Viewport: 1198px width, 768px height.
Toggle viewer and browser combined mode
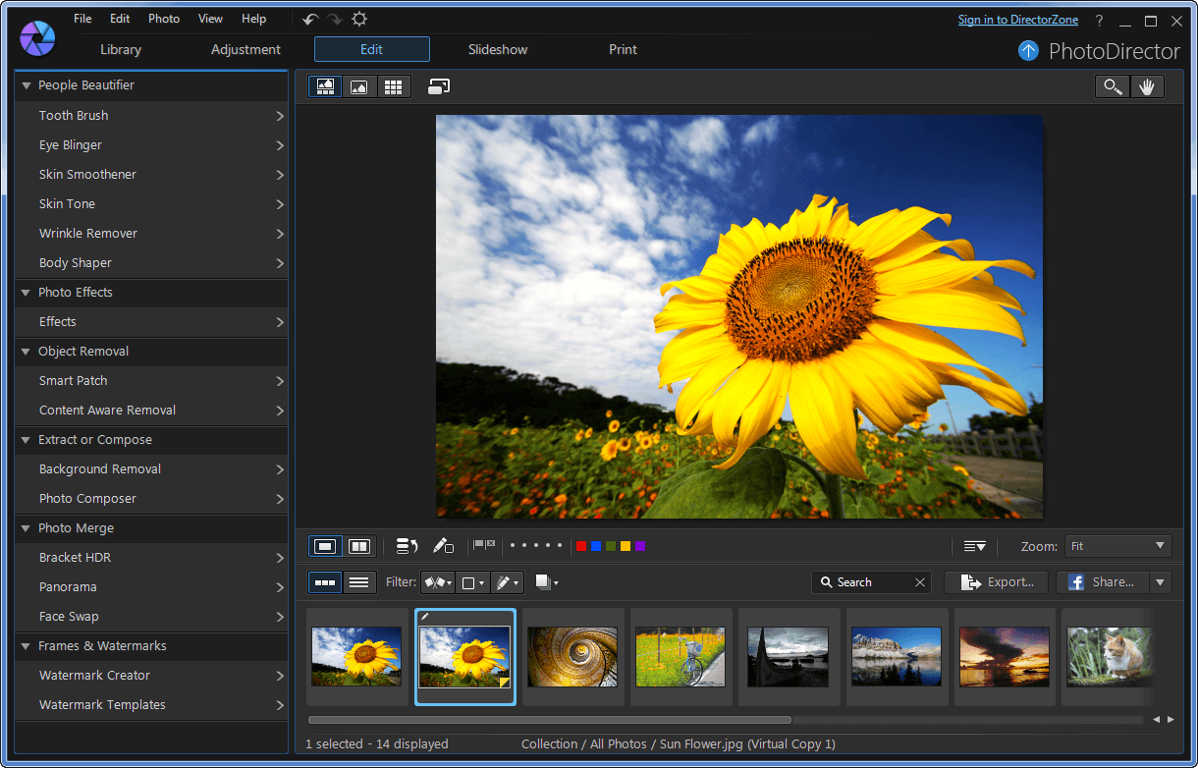point(325,86)
